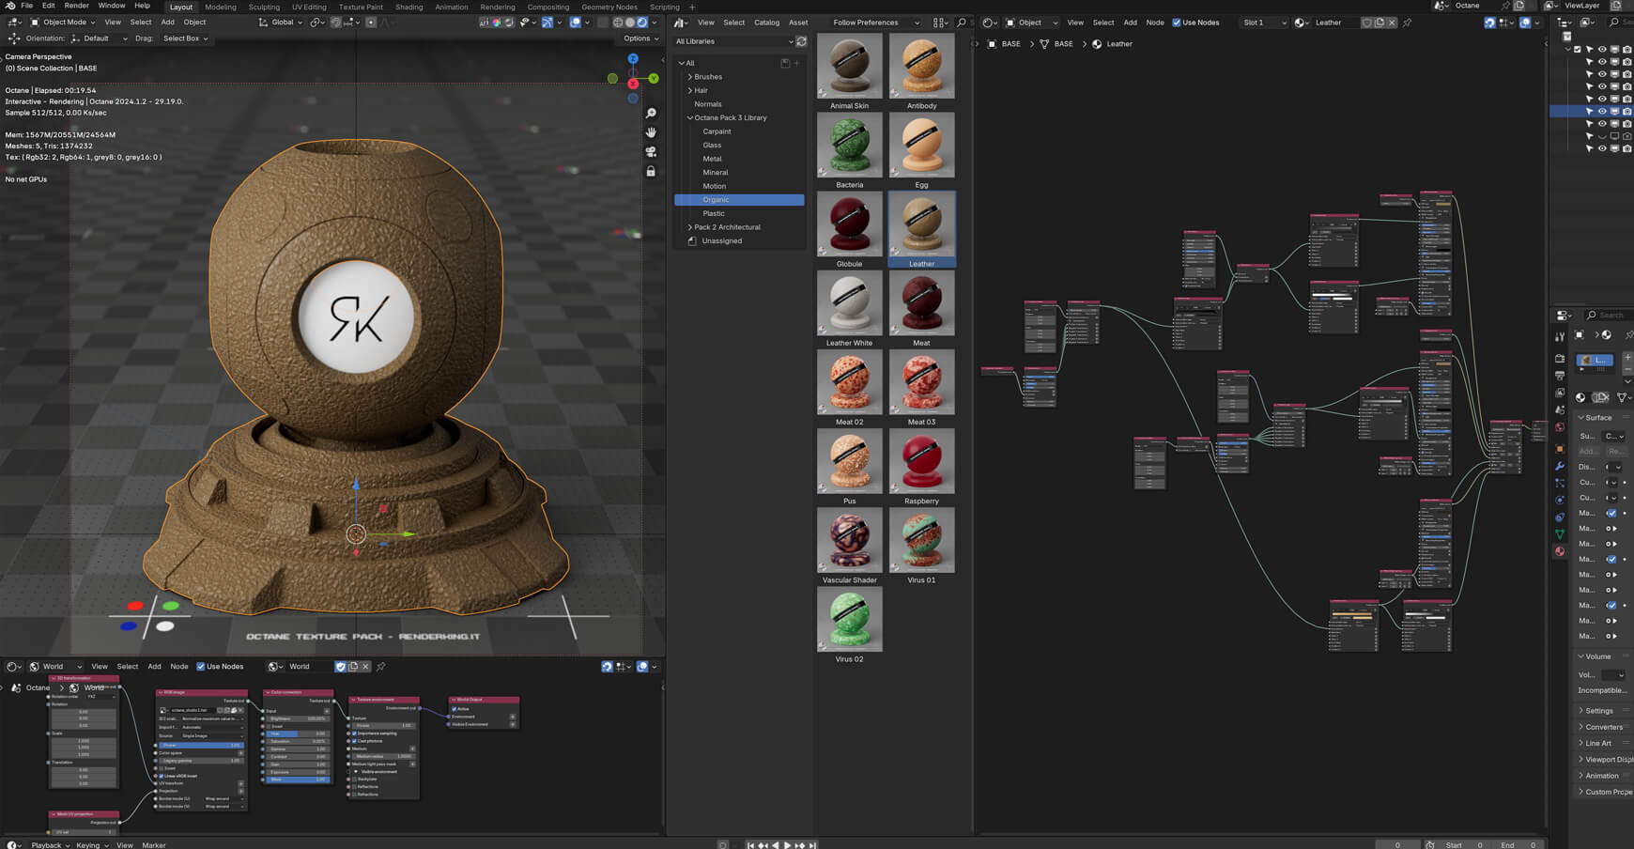Open the viewport Options dropdown

click(640, 39)
